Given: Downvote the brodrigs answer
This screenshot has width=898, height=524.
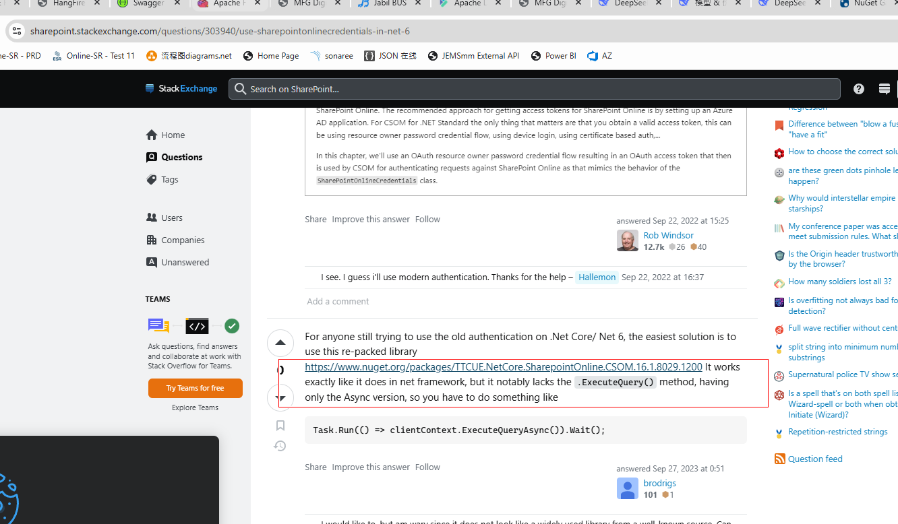Looking at the screenshot, I should [x=280, y=397].
